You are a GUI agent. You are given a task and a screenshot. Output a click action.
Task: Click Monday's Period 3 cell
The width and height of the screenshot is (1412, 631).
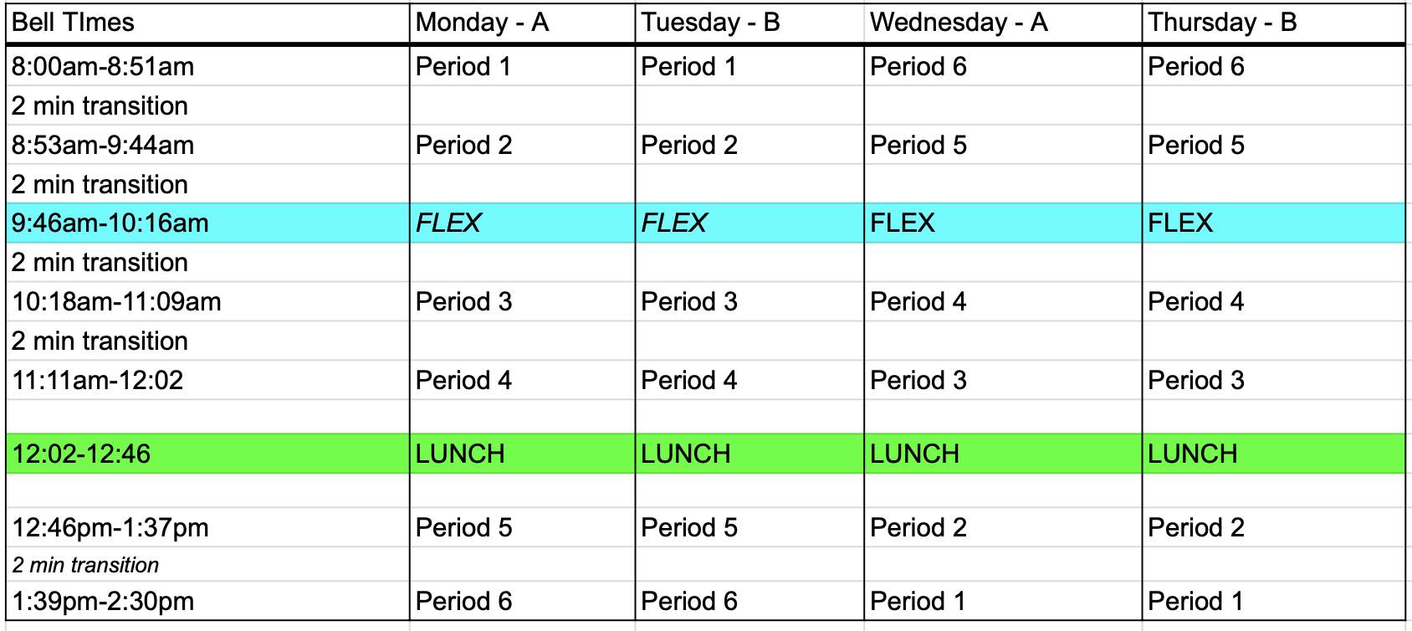(522, 301)
